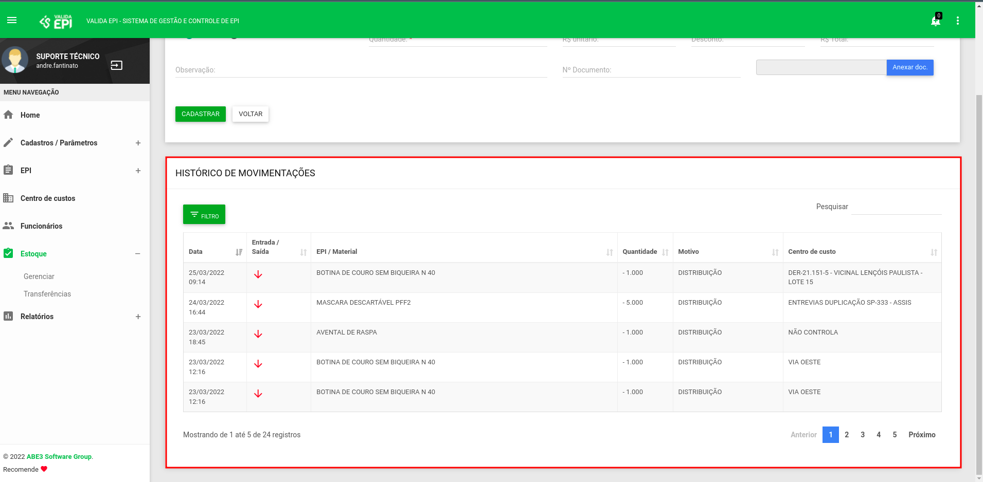Image resolution: width=983 pixels, height=482 pixels.
Task: Click the user avatar picture
Action: click(x=15, y=60)
